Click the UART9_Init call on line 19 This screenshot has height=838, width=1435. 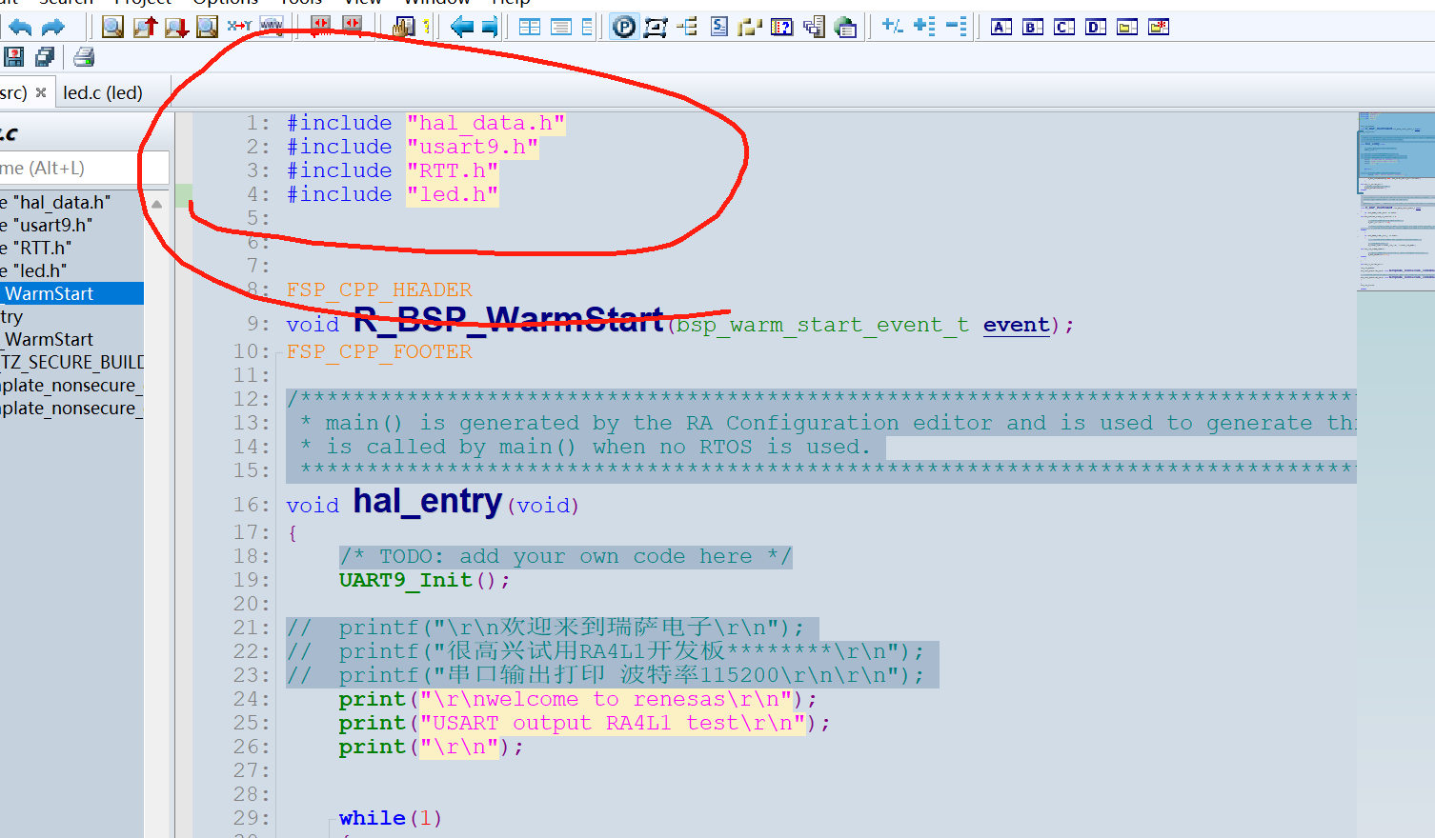[406, 580]
